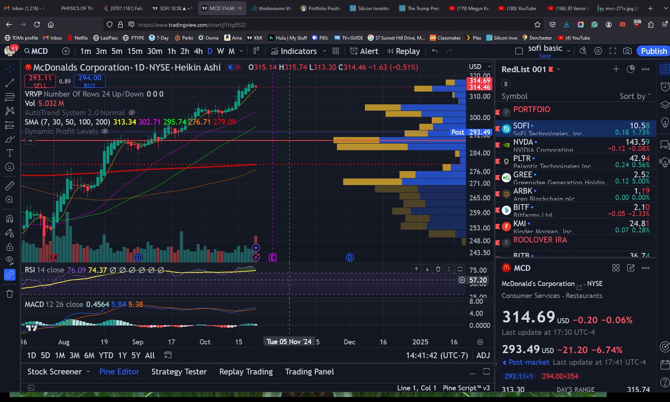Open the USD currency dropdown
Image resolution: width=670 pixels, height=402 pixels.
point(480,67)
